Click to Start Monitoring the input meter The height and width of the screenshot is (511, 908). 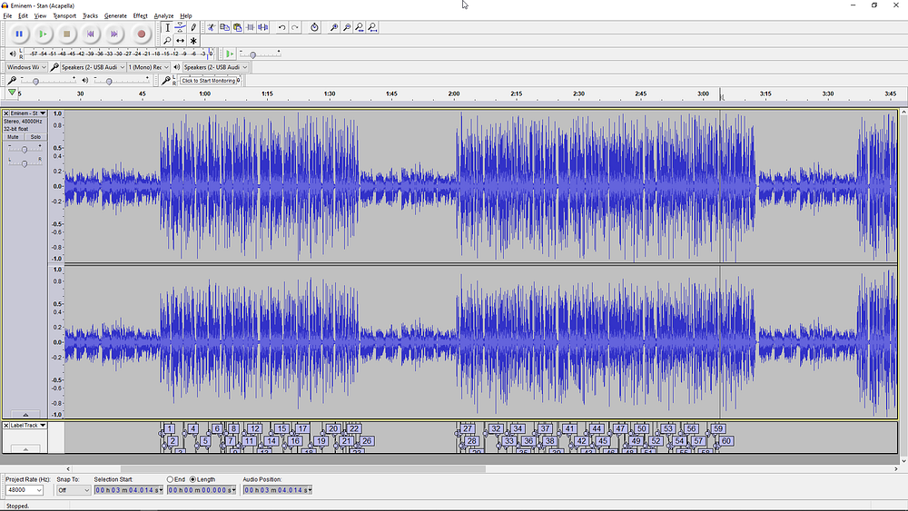(209, 81)
